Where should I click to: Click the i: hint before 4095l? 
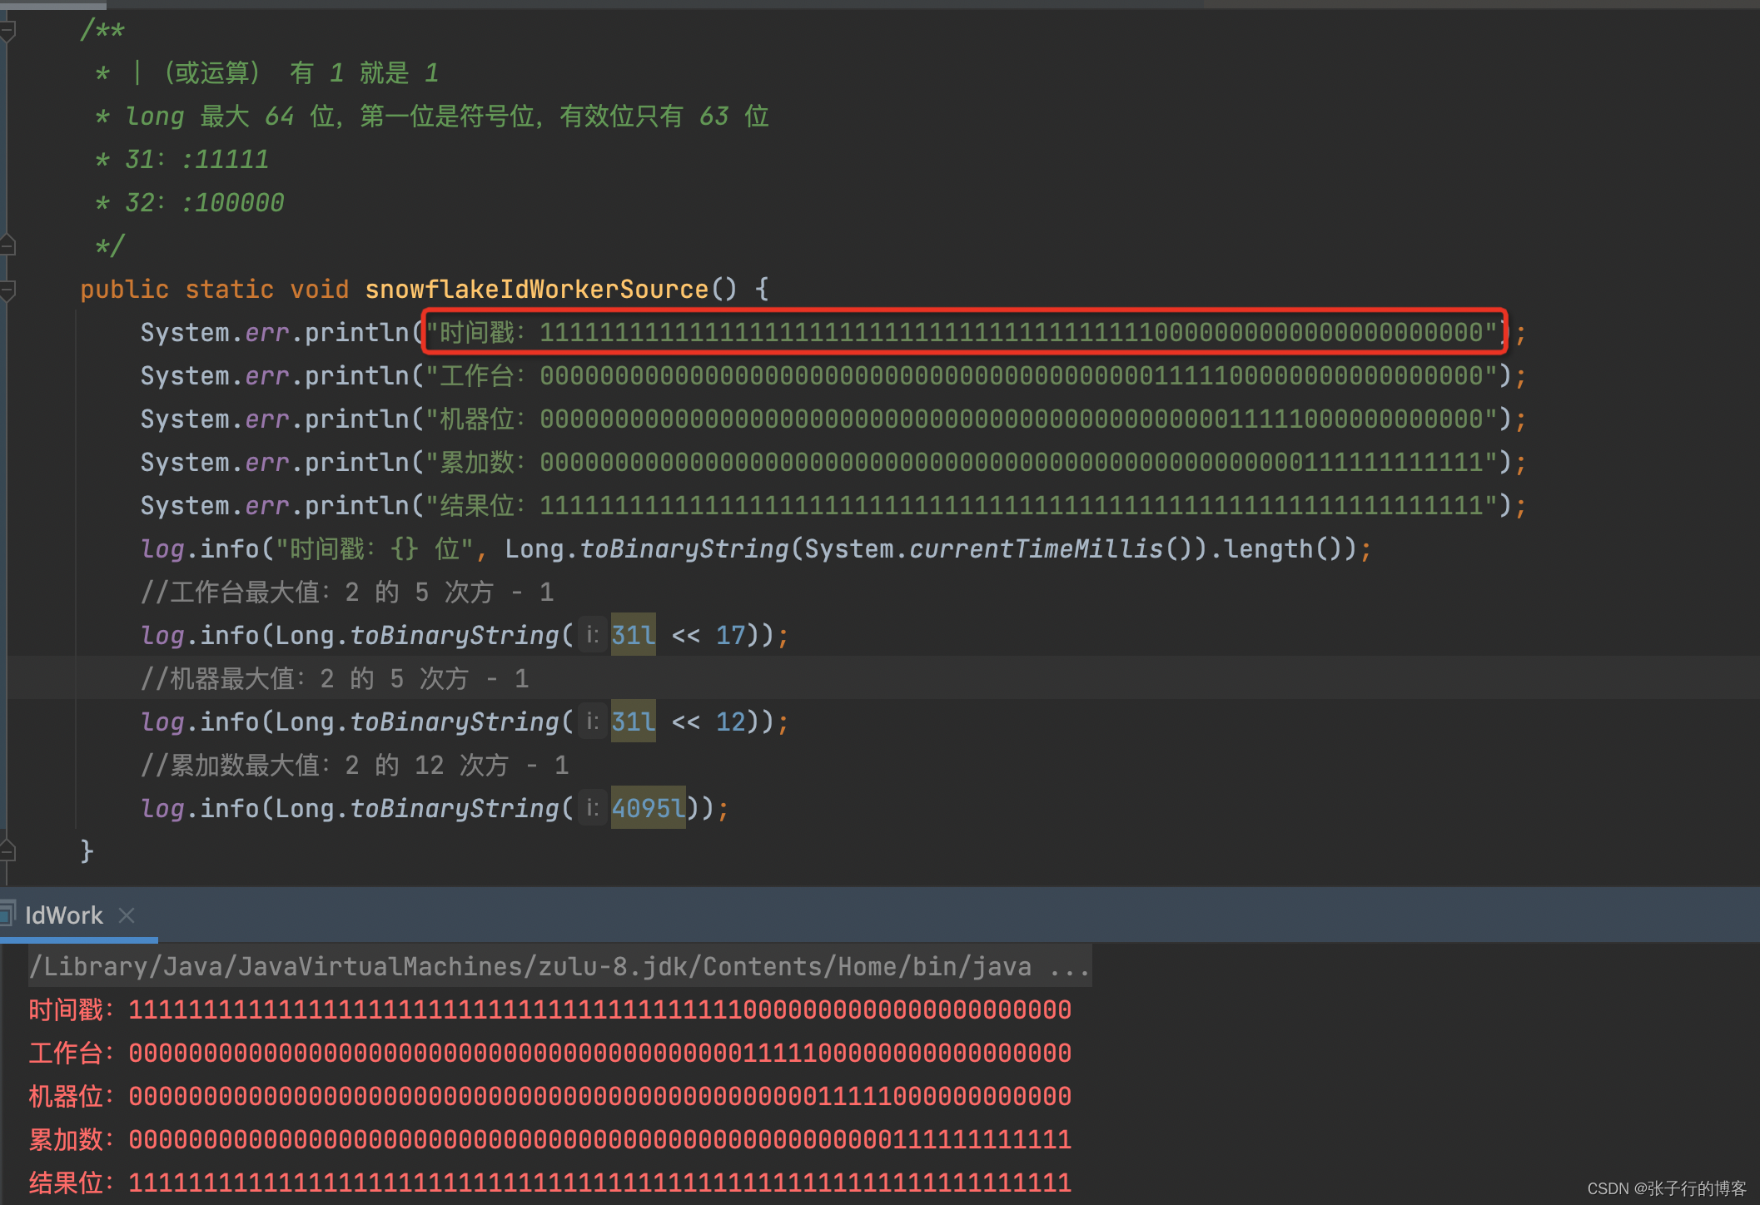(x=592, y=808)
